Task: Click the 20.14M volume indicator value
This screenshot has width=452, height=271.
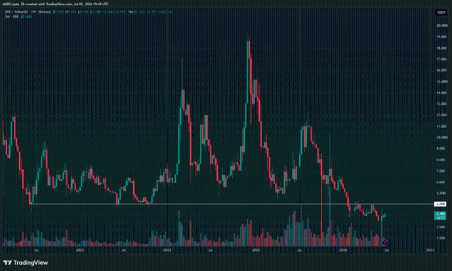Action: (26, 17)
